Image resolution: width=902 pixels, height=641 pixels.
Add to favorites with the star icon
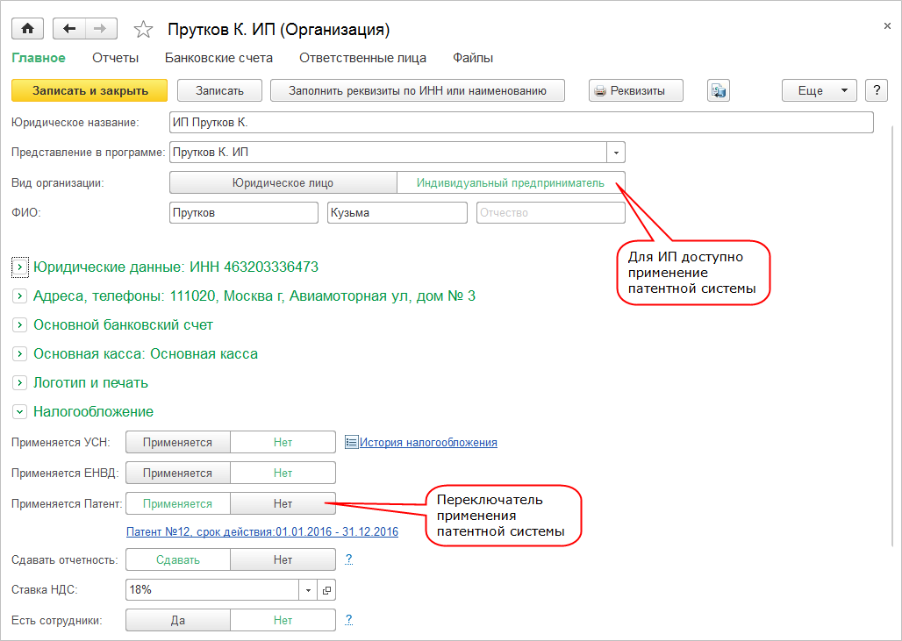pyautogui.click(x=143, y=30)
